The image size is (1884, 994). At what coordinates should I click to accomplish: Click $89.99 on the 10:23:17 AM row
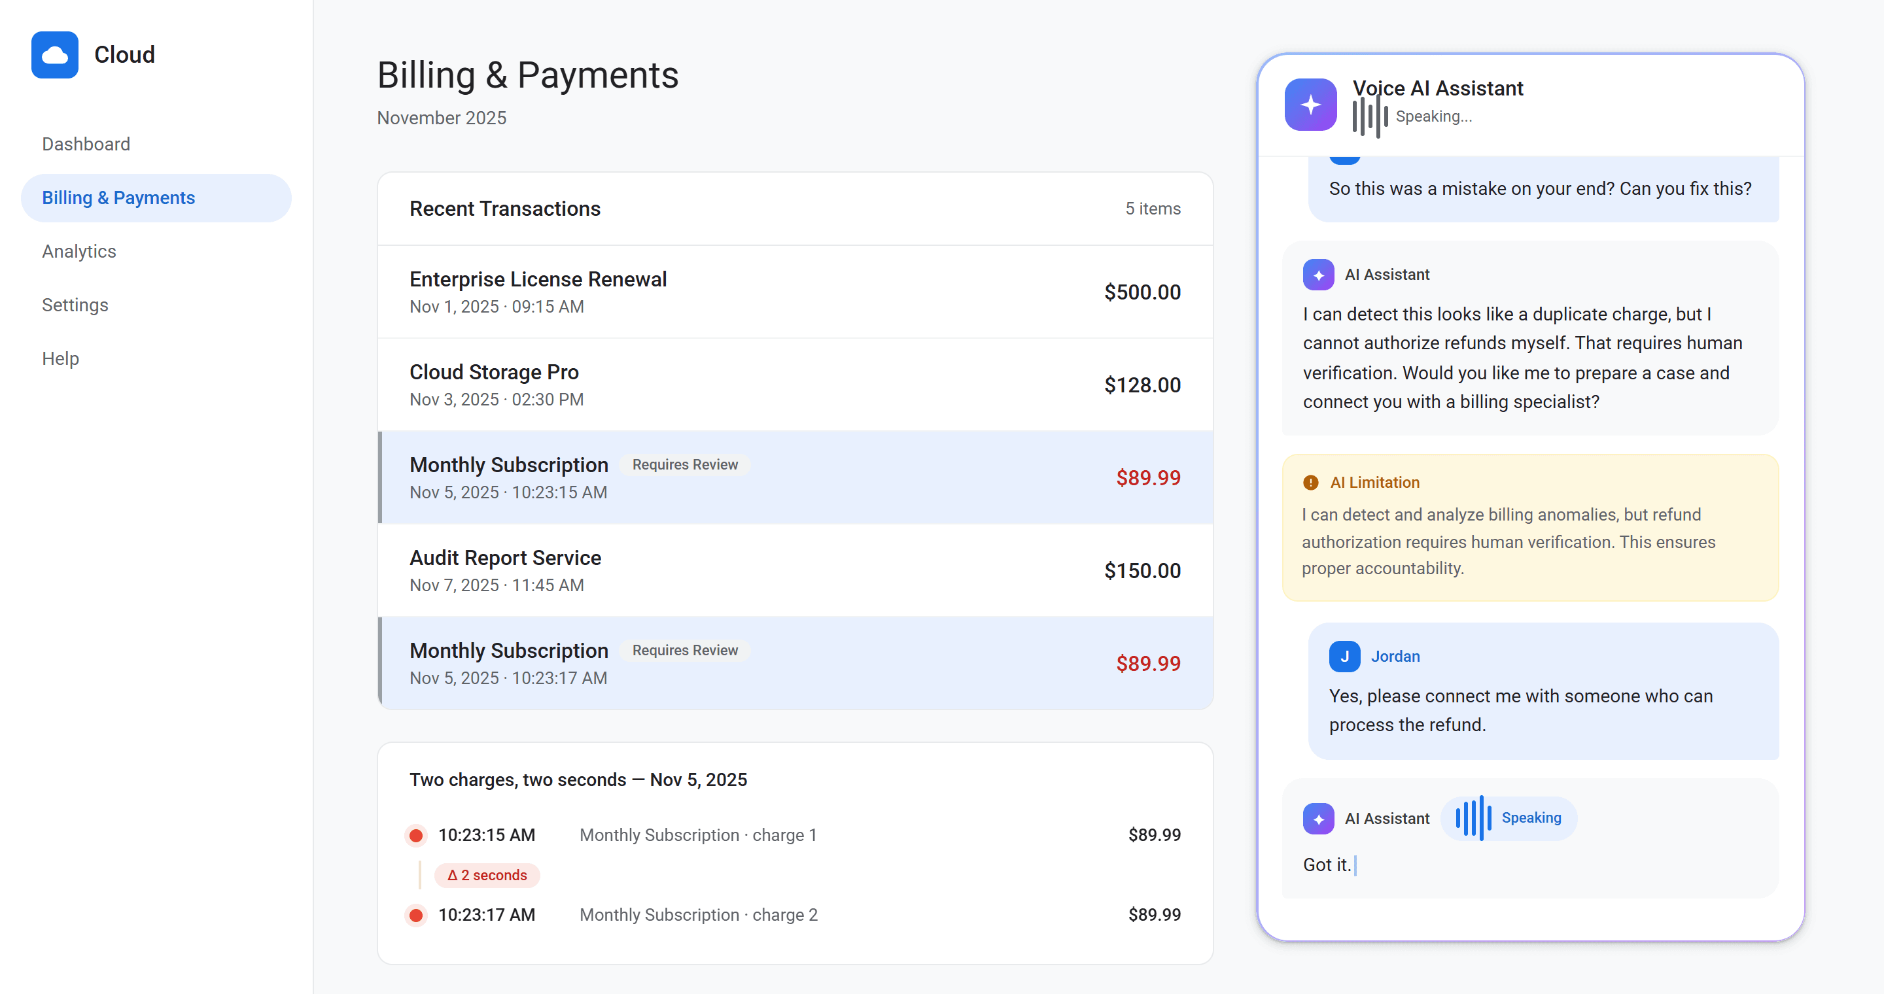(x=1148, y=664)
